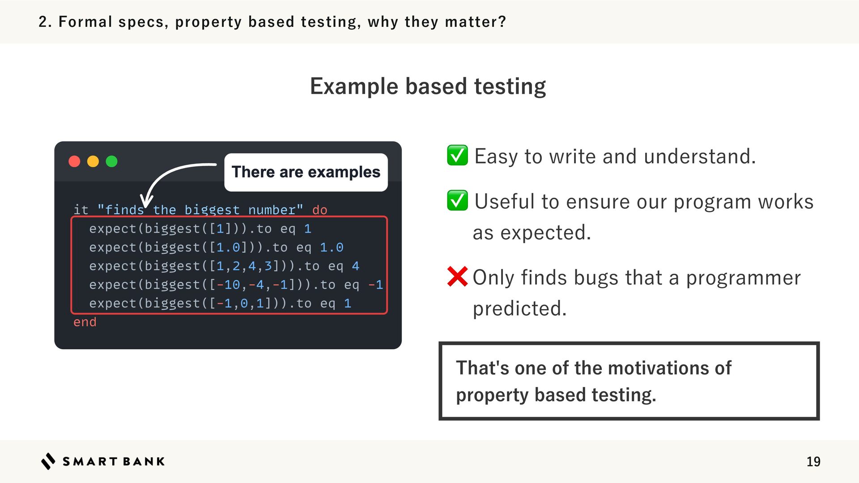
Task: Click the yellow dot in code window
Action: [x=93, y=161]
